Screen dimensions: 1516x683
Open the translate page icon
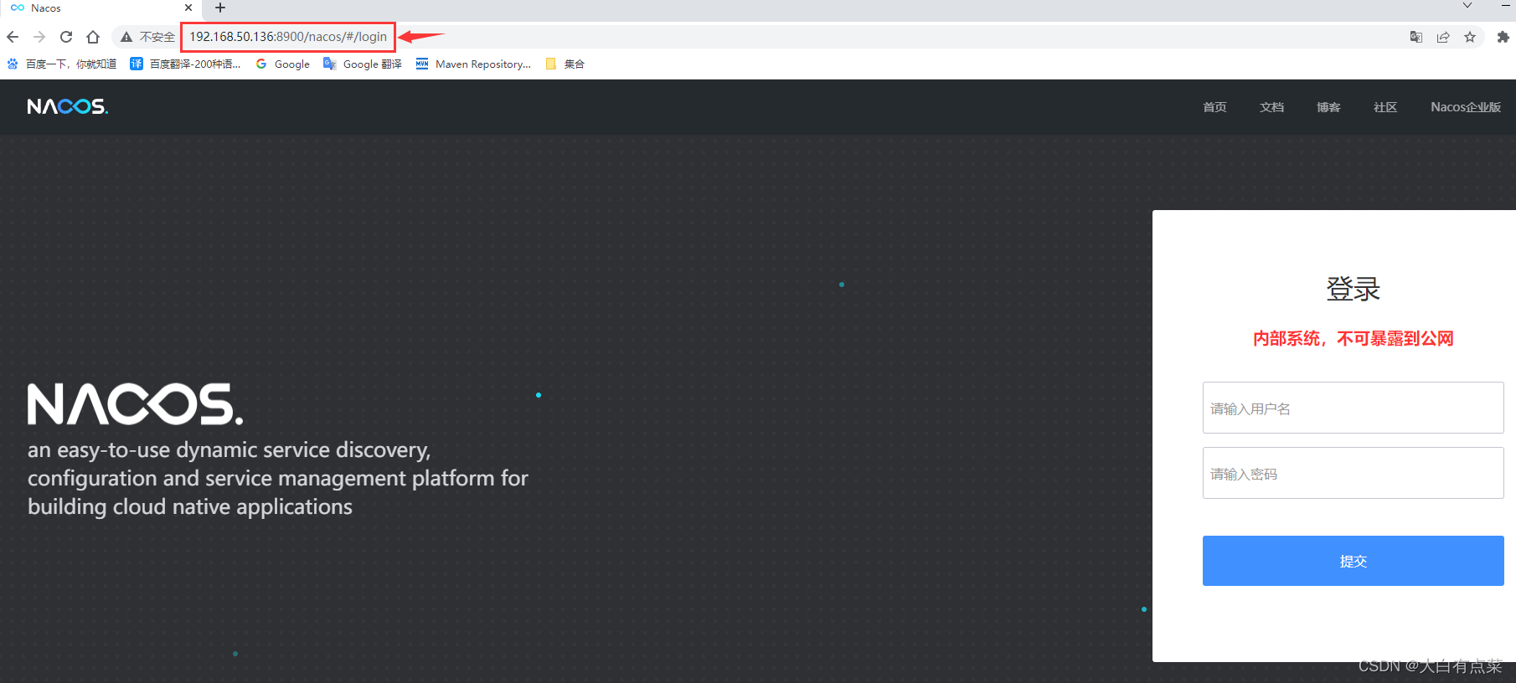tap(1416, 37)
